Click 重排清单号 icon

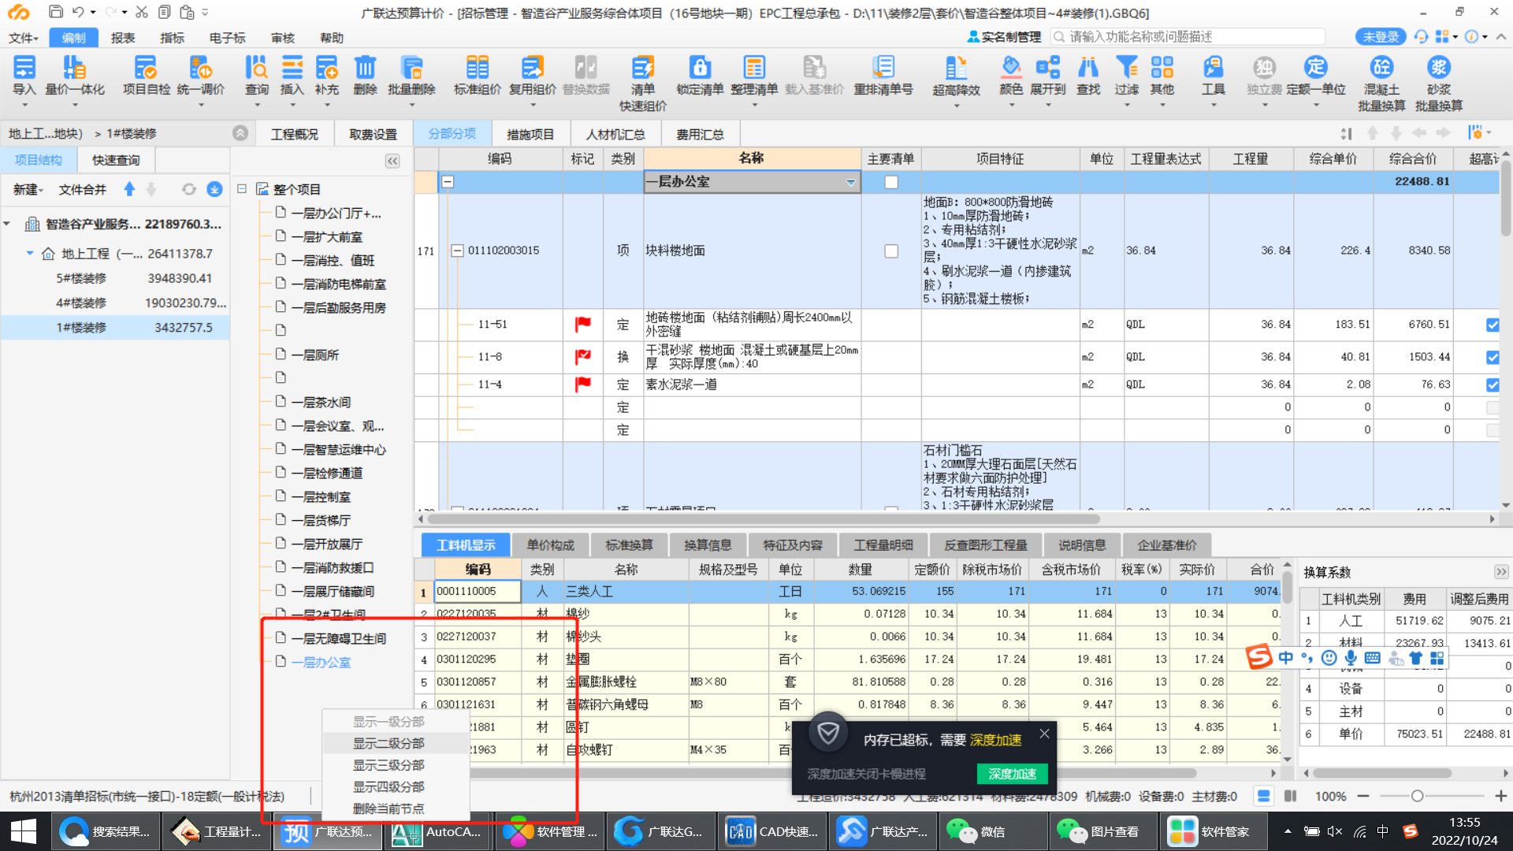[x=883, y=76]
